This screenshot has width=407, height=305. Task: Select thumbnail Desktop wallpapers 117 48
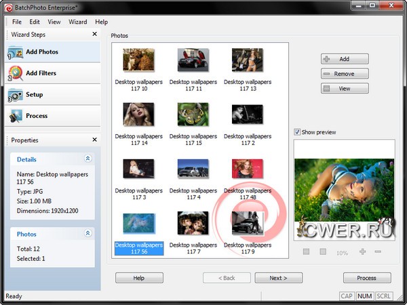(248, 169)
